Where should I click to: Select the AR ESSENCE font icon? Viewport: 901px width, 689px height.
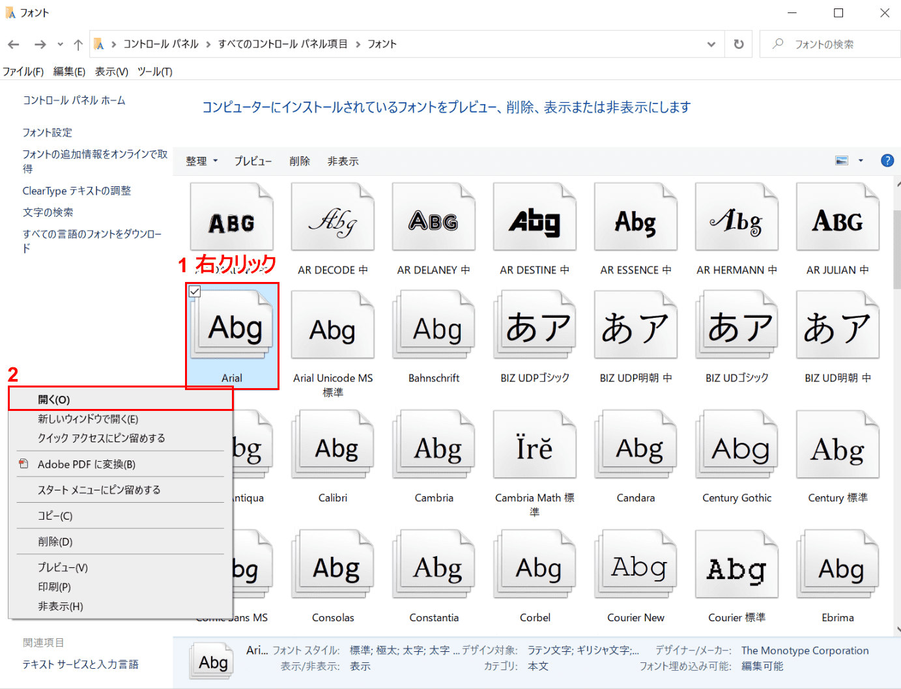636,217
